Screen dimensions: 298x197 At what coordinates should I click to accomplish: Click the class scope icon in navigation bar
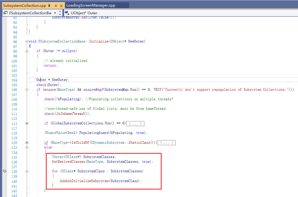pos(6,13)
